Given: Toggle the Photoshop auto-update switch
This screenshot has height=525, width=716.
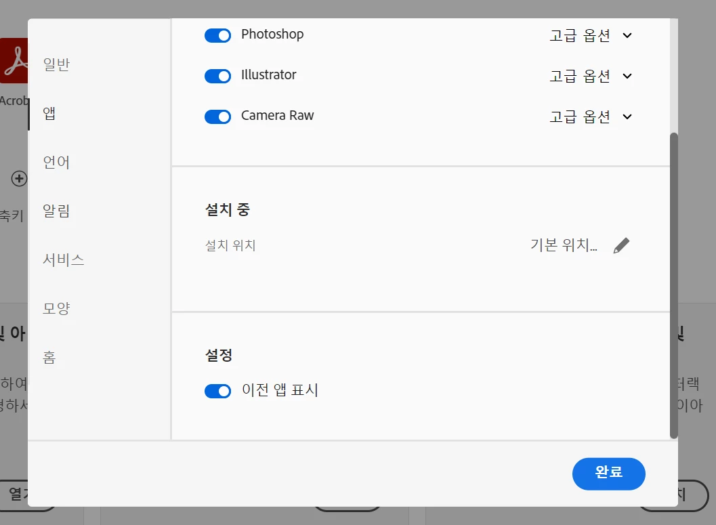Looking at the screenshot, I should pos(218,35).
